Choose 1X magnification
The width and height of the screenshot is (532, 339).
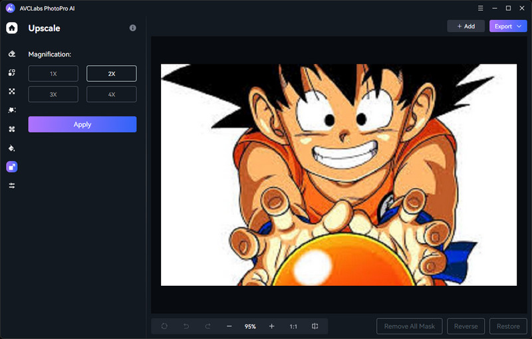pos(53,74)
